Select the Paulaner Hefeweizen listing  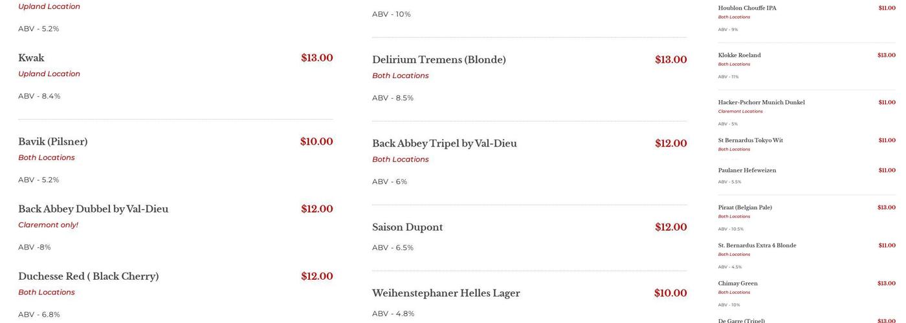point(747,171)
